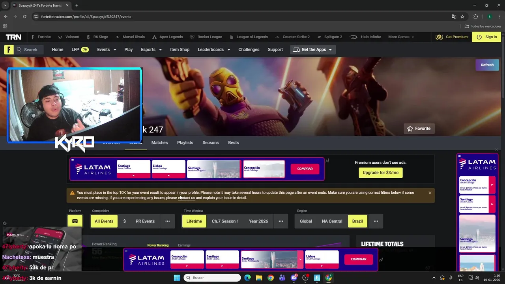Click the microphone icon in system tray
Screen dimensions: 505x284
451,278
